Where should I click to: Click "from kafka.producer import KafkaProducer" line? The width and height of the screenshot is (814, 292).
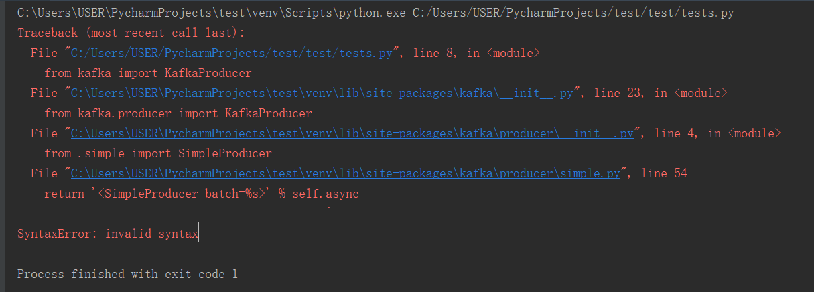coord(178,113)
